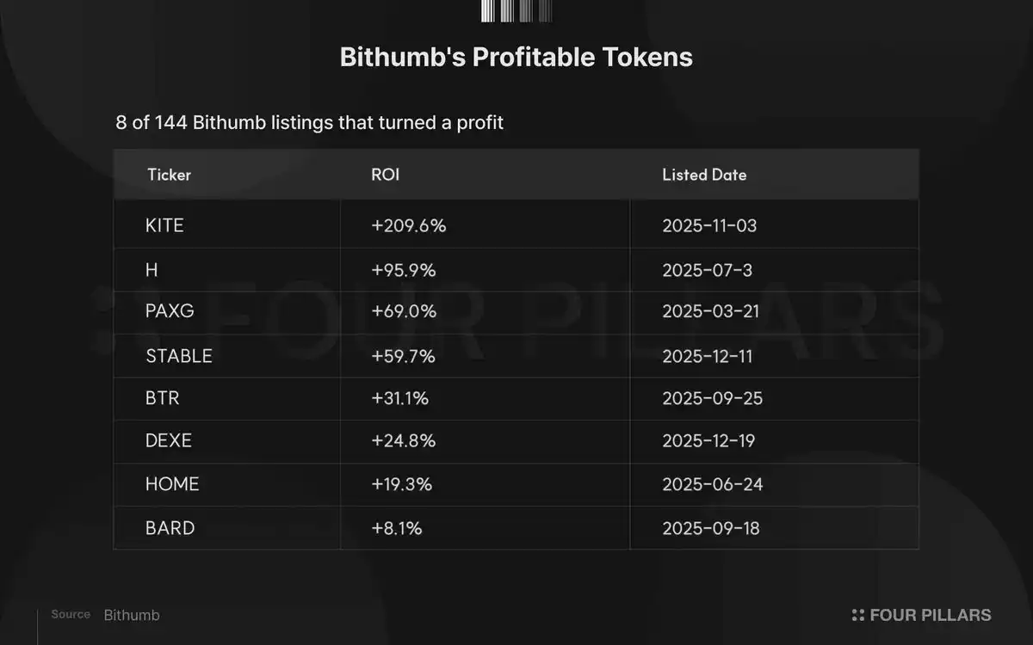Click the +95.9% ROI value

[404, 270]
